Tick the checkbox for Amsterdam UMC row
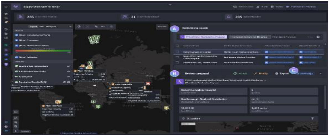Viewport: 329px width, 135px height. [177, 62]
